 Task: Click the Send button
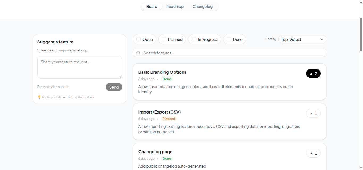point(114,87)
